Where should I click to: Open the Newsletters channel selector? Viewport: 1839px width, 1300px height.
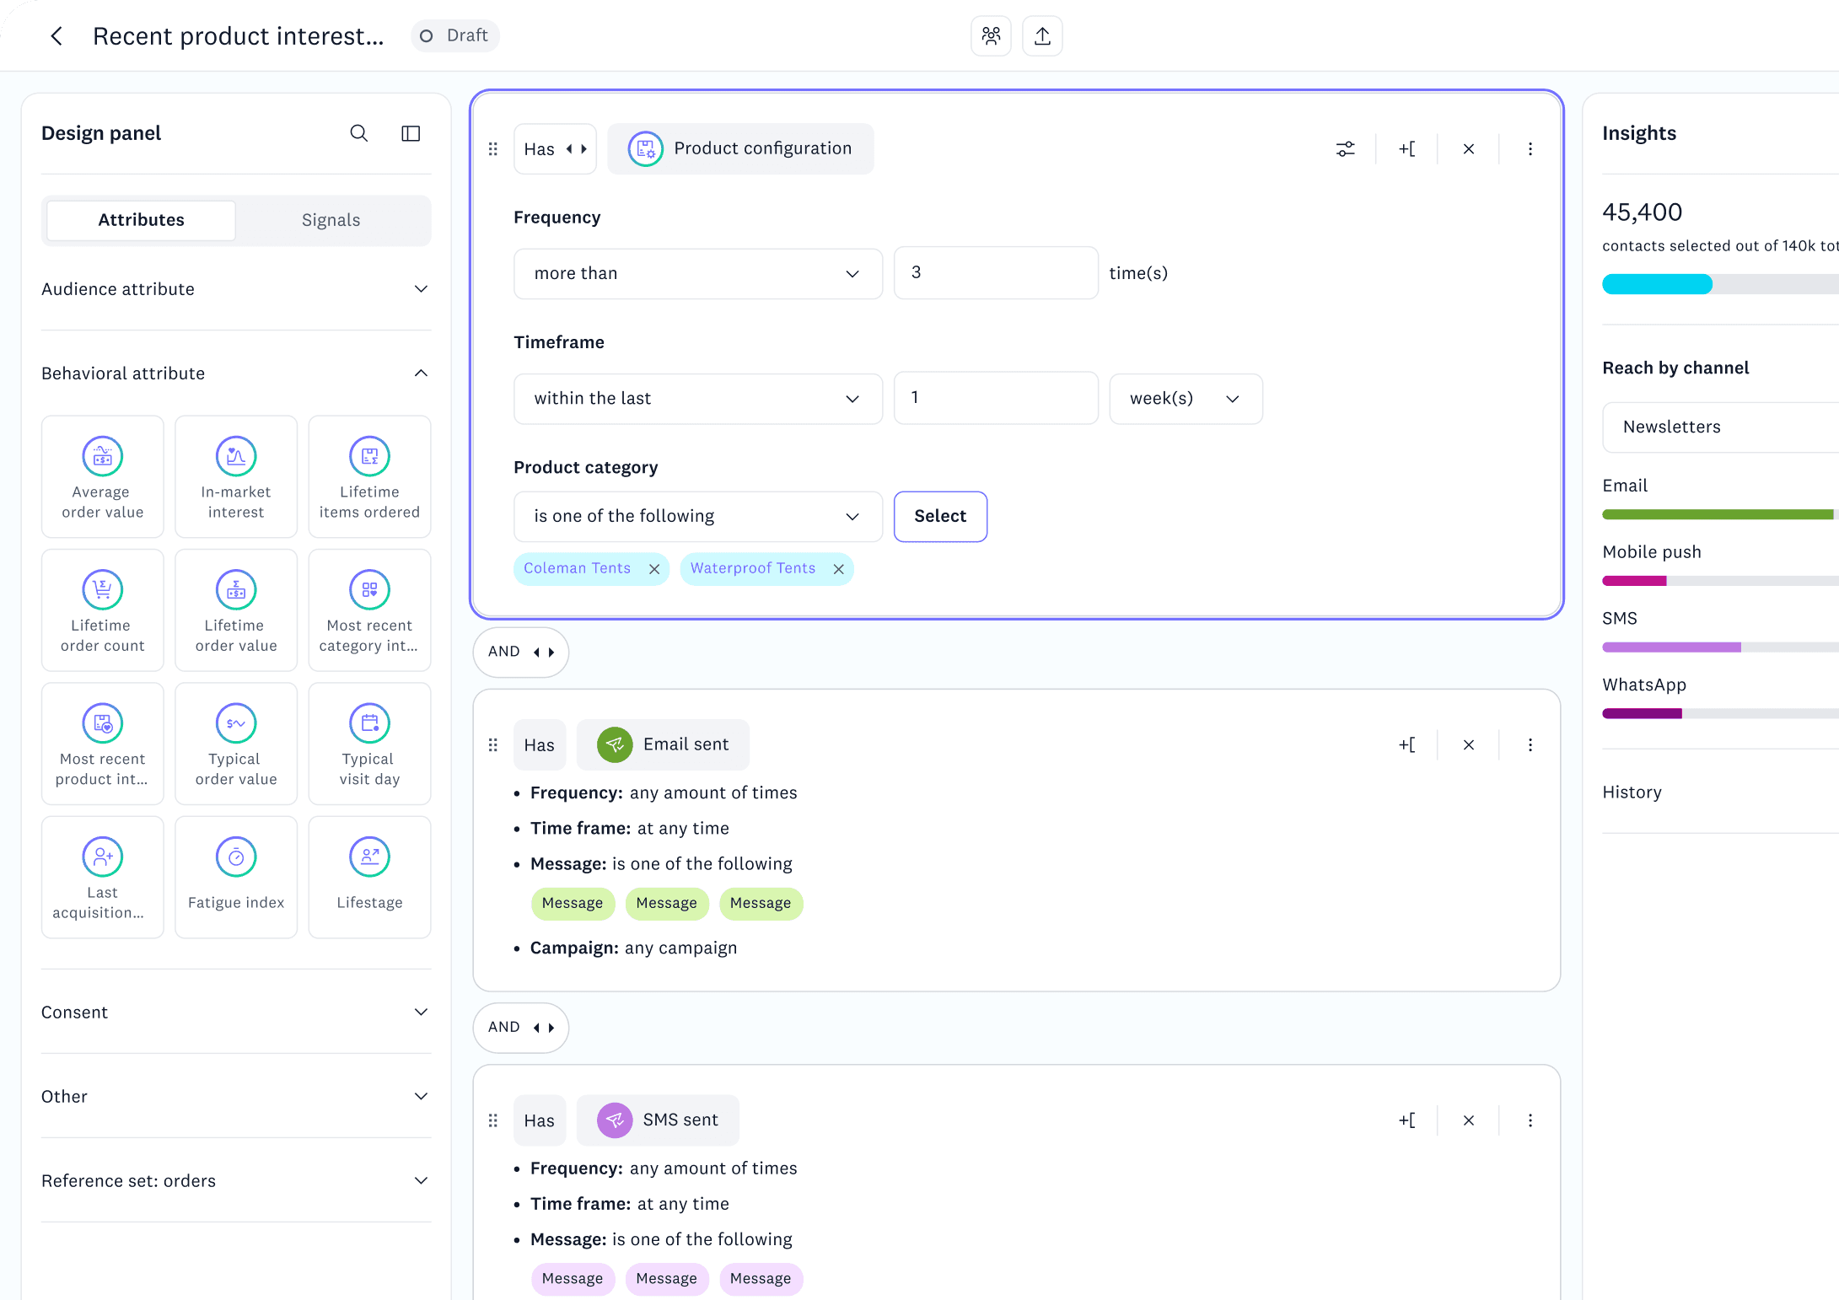[x=1720, y=427]
